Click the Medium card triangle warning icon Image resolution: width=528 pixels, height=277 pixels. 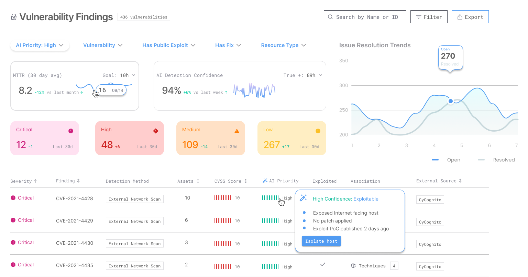237,131
